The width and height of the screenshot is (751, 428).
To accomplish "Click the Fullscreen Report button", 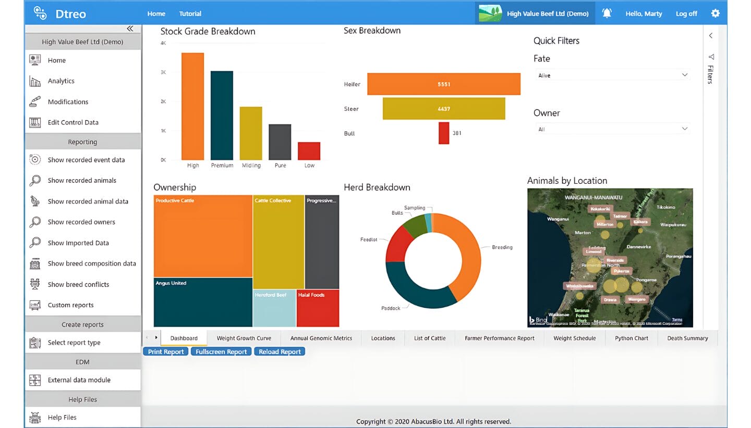I will coord(221,351).
